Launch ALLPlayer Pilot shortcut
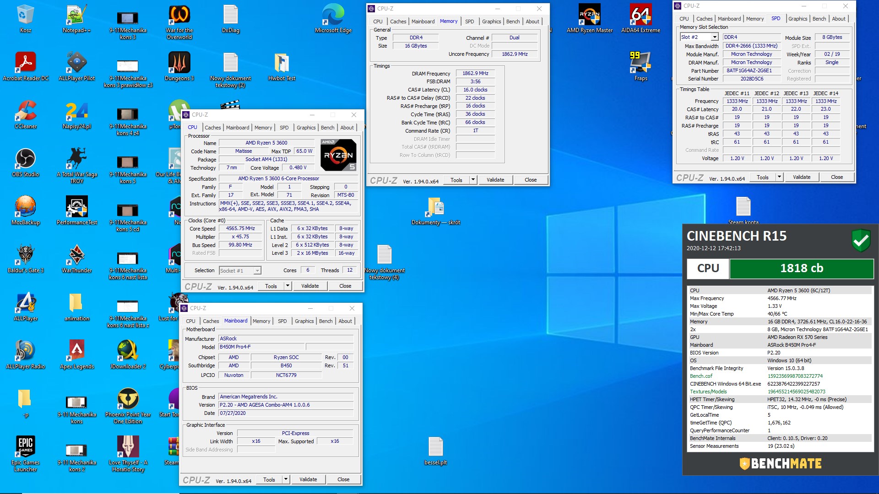 click(76, 66)
